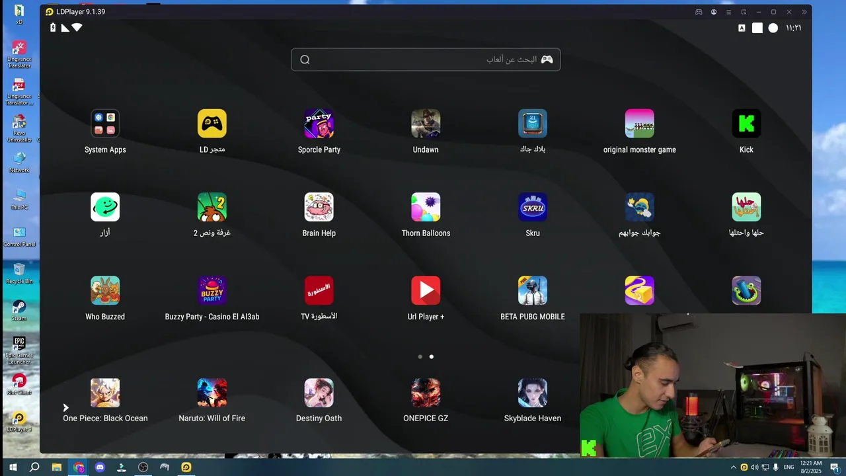This screenshot has width=846, height=476.
Task: Open One Piece: Black Ocean ad
Action: point(105,393)
